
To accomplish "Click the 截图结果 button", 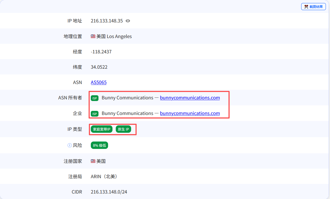I will point(313,6).
